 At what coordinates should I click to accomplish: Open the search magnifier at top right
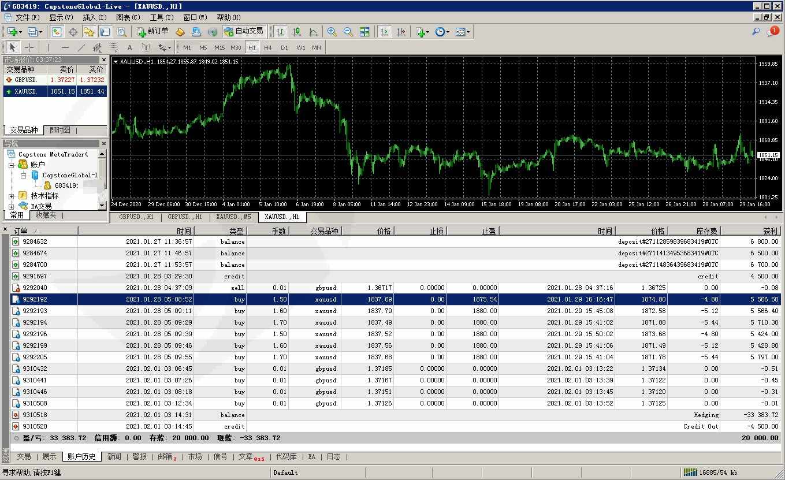click(x=756, y=32)
